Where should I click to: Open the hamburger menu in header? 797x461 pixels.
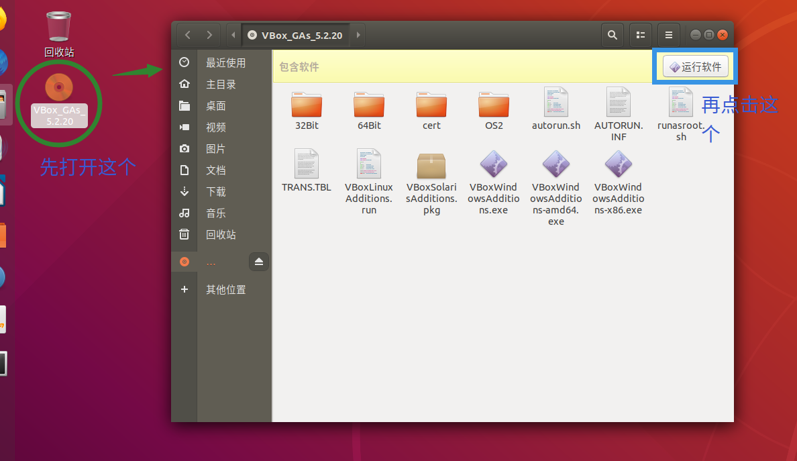pyautogui.click(x=668, y=35)
